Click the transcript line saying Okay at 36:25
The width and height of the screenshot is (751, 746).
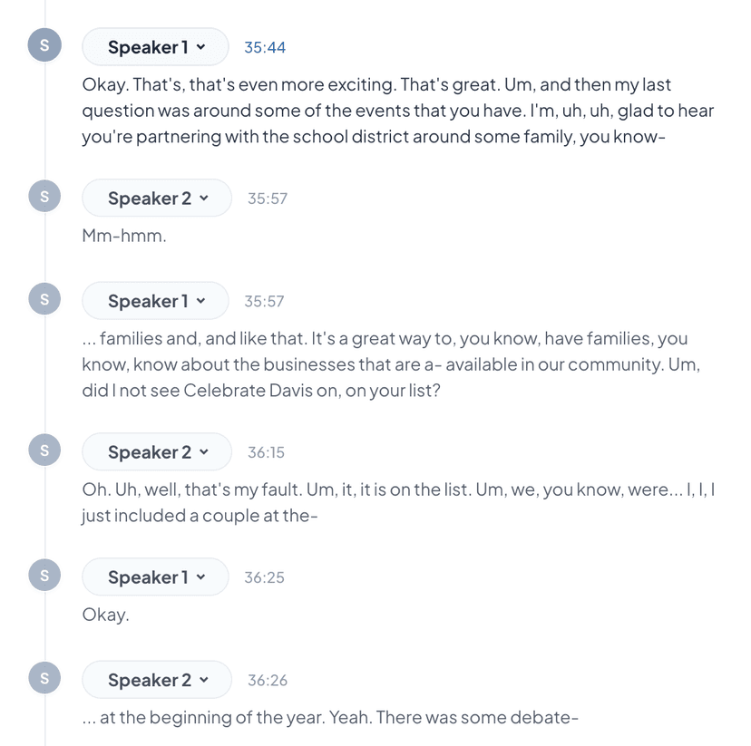[x=105, y=614]
